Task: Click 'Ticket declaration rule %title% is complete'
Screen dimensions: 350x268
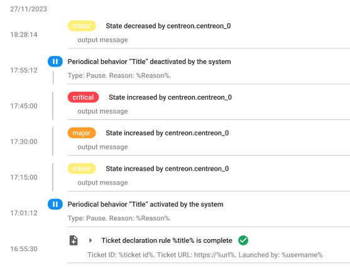Action: [167, 240]
